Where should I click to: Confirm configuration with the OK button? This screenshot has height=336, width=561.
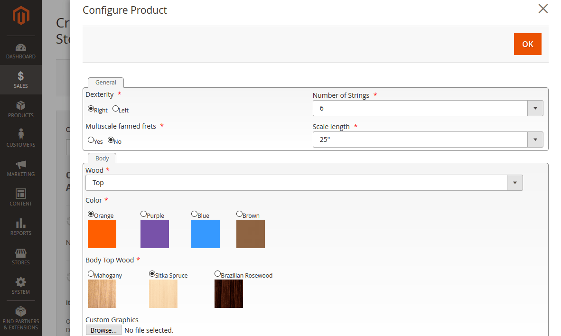tap(527, 44)
